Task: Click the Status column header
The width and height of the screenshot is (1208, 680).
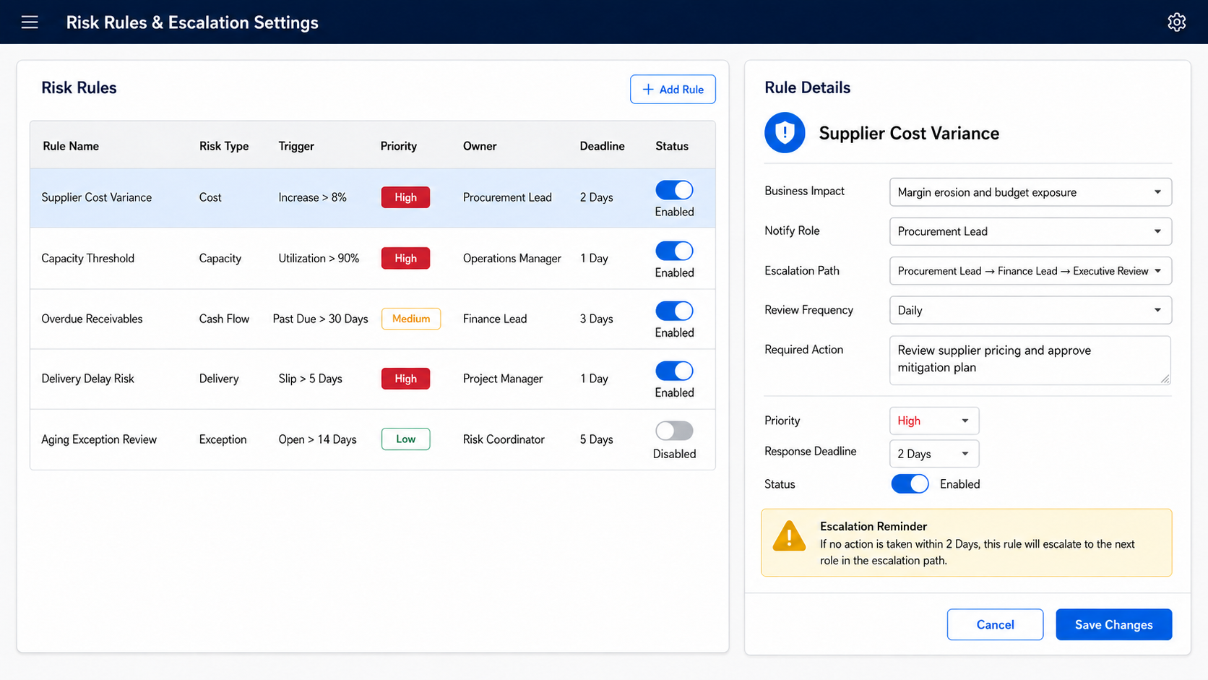Action: pos(672,146)
